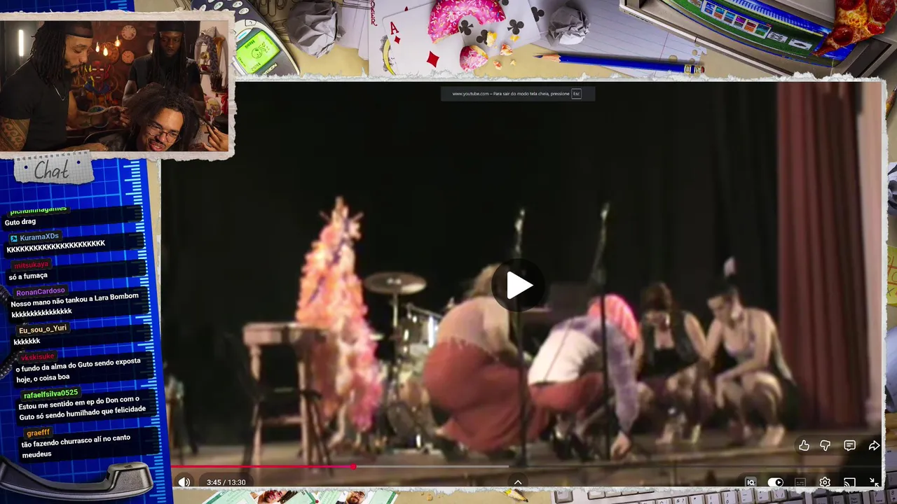The height and width of the screenshot is (504, 897).
Task: Click username vkskisuke in chat
Action: 38,357
